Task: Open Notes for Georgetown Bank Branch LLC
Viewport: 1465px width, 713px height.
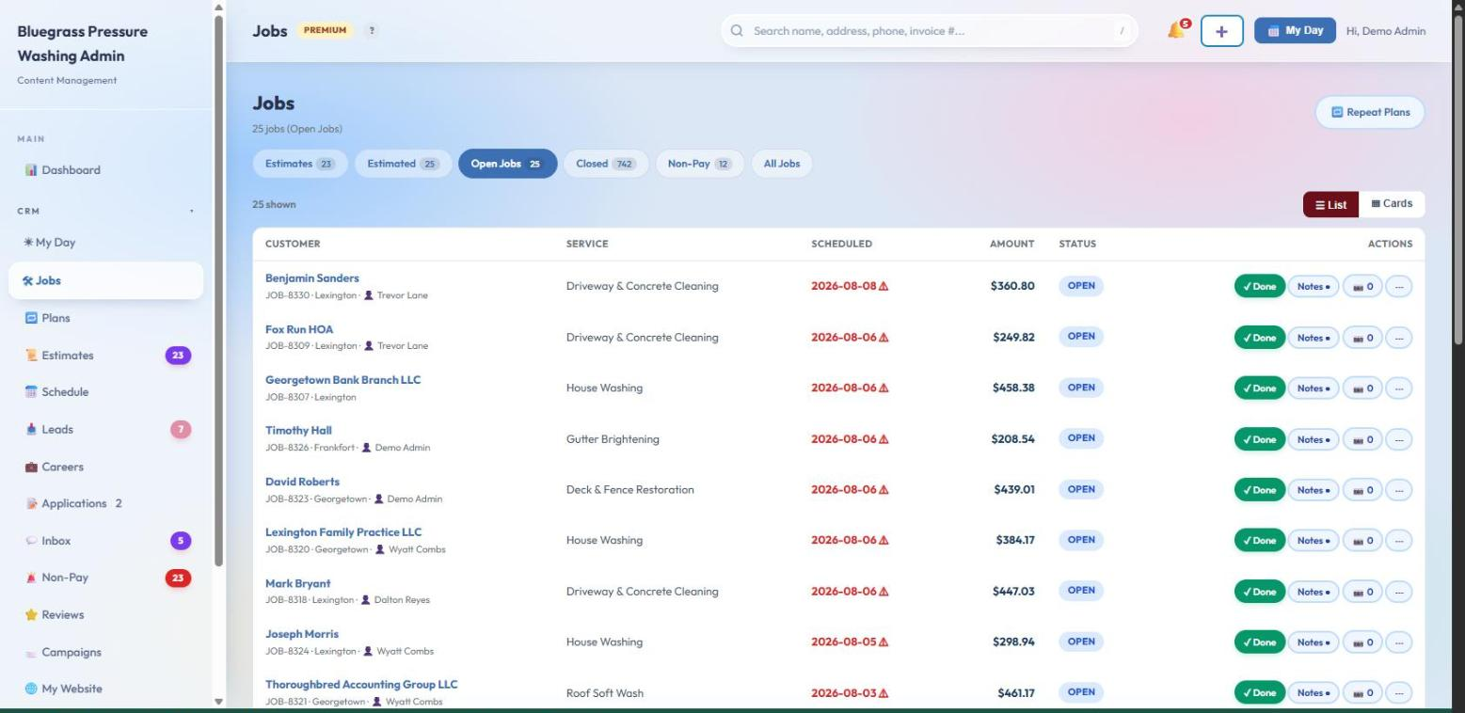Action: 1313,388
